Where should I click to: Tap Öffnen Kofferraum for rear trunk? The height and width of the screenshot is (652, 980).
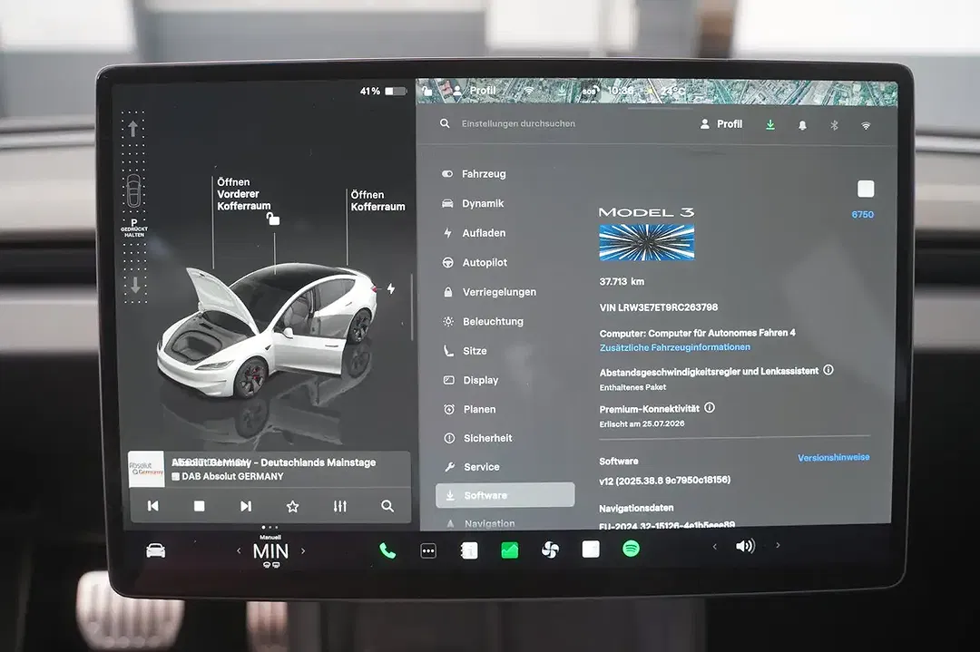pyautogui.click(x=377, y=200)
